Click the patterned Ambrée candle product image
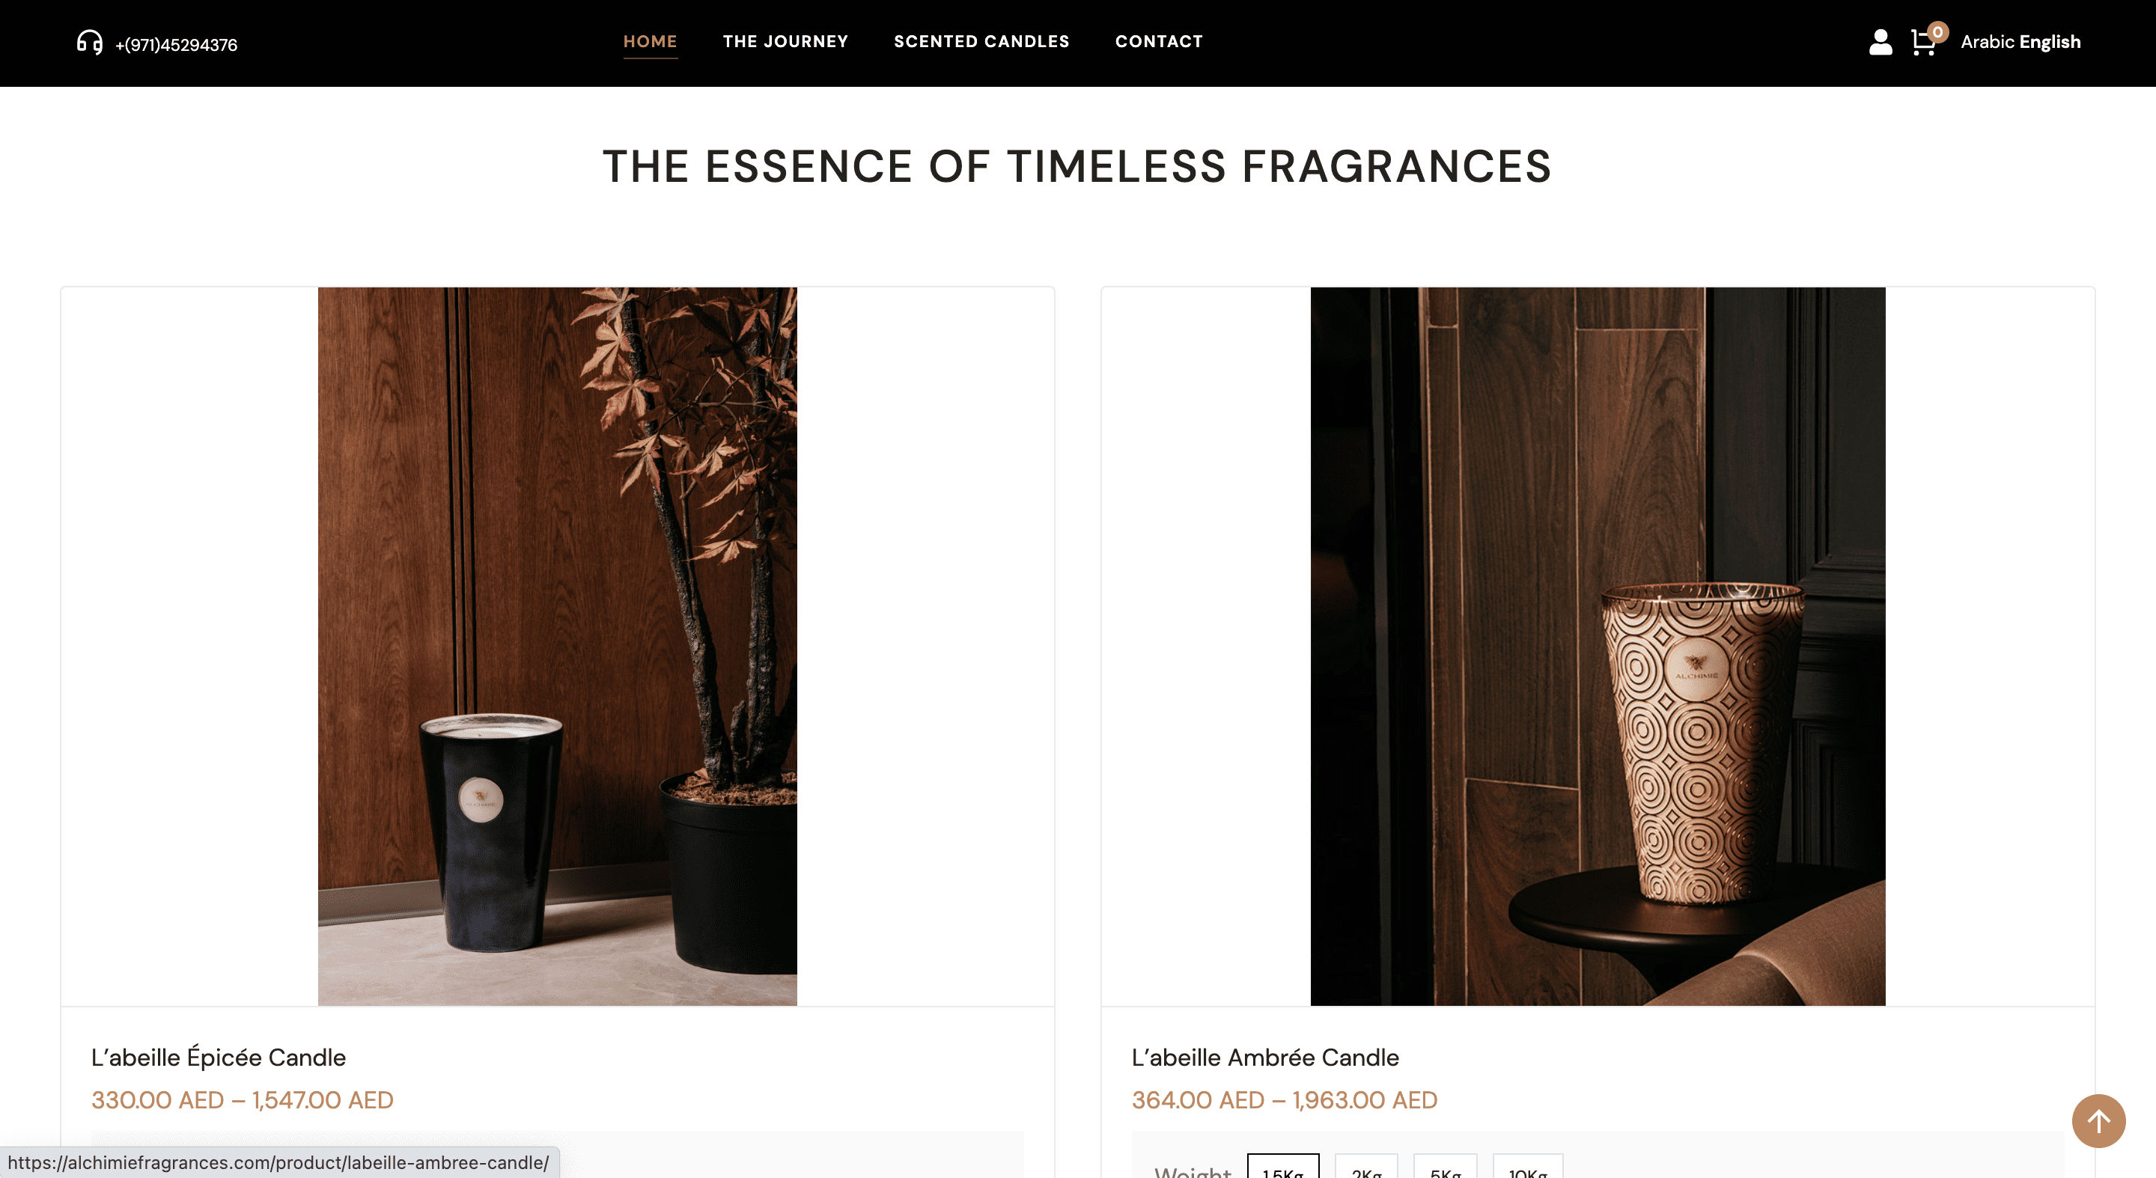 pyautogui.click(x=1597, y=646)
